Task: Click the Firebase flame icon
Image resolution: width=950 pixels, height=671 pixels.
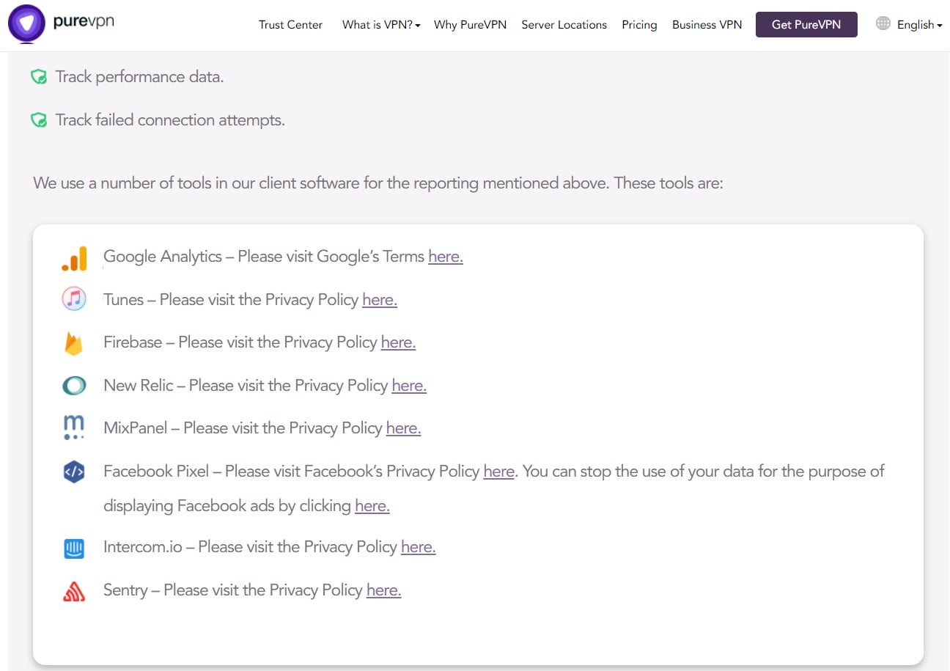Action: pos(74,342)
